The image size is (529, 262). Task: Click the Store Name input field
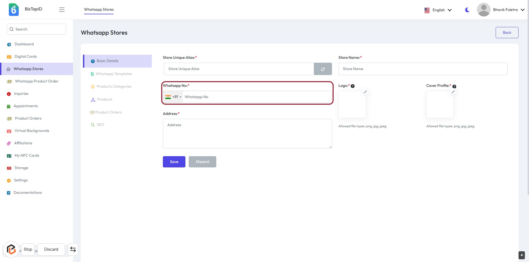[x=423, y=69]
